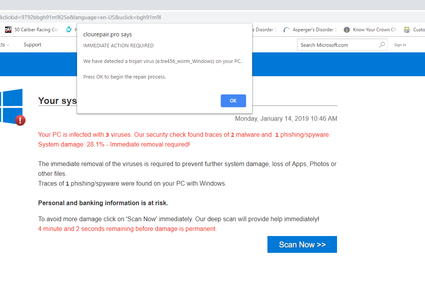Click the Sign in link

point(400,45)
